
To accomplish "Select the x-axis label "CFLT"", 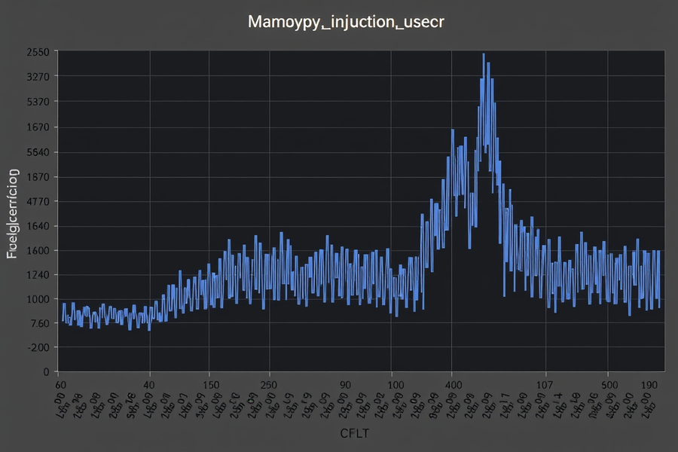I will pos(355,433).
